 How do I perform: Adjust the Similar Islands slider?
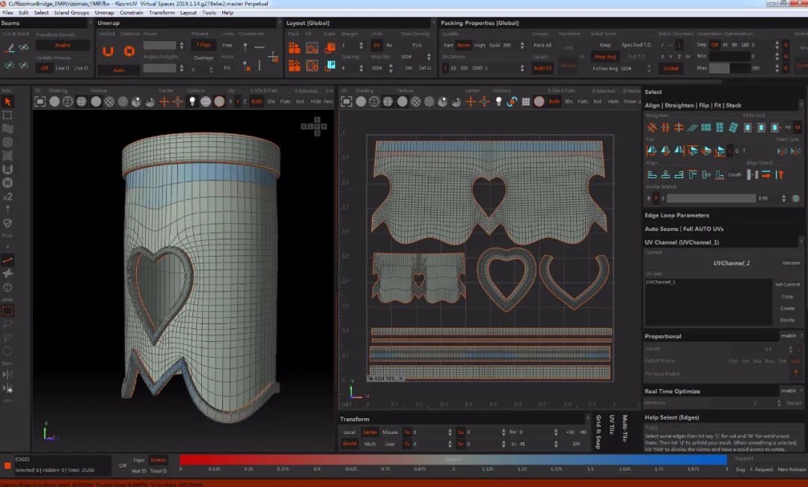coord(711,198)
